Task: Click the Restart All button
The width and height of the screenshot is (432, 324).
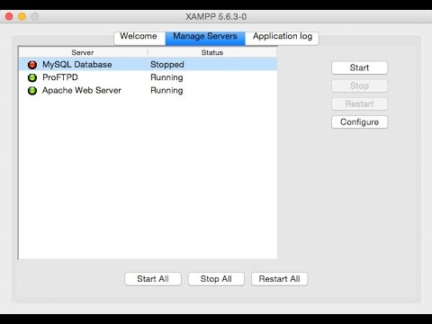Action: [x=279, y=279]
